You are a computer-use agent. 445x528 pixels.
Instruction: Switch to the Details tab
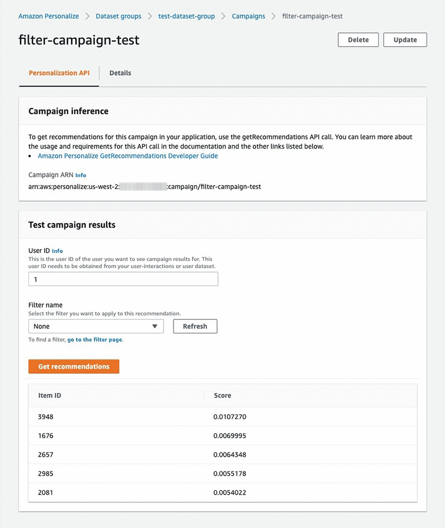pos(120,73)
